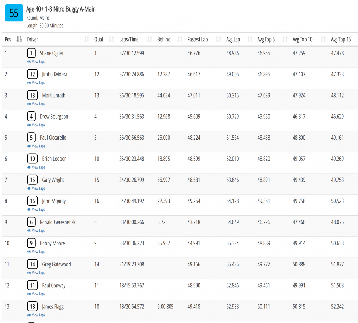Sort by Behind column arrows

[x=180, y=39]
